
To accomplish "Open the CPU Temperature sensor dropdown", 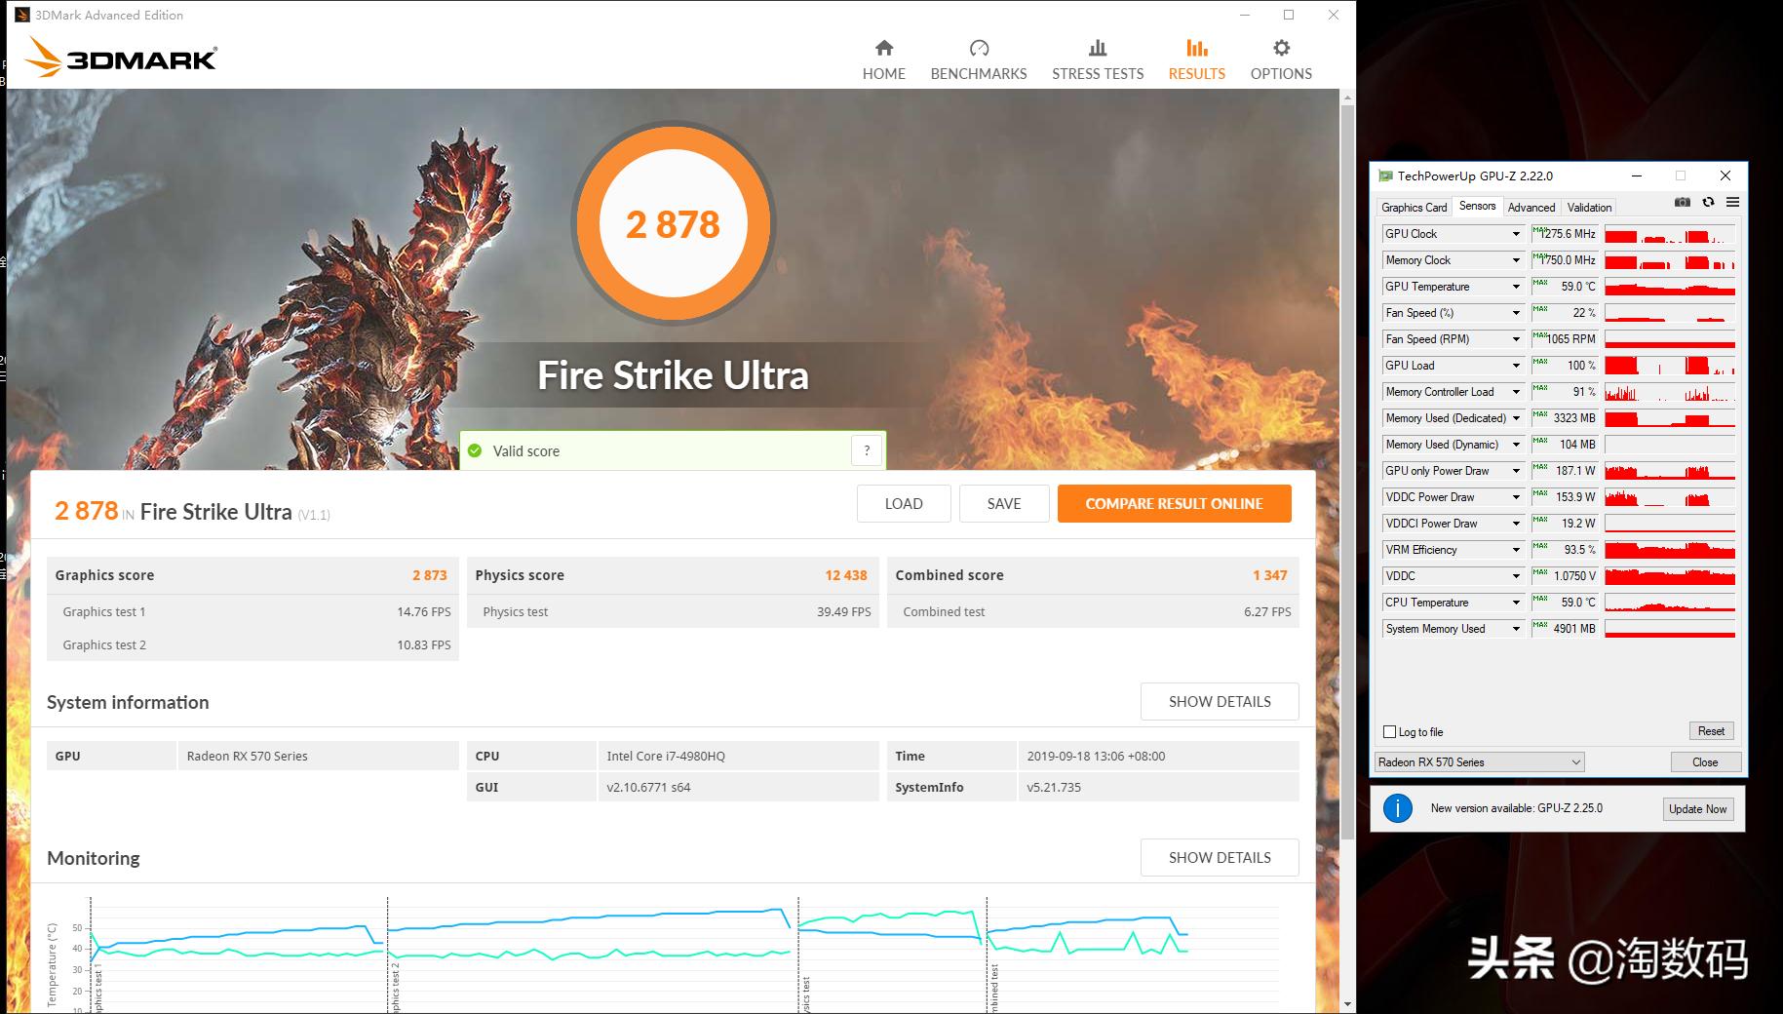I will click(x=1516, y=603).
